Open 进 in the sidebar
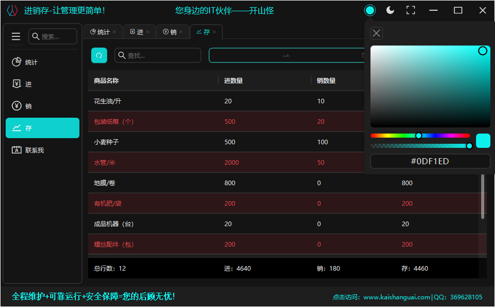 click(x=43, y=84)
